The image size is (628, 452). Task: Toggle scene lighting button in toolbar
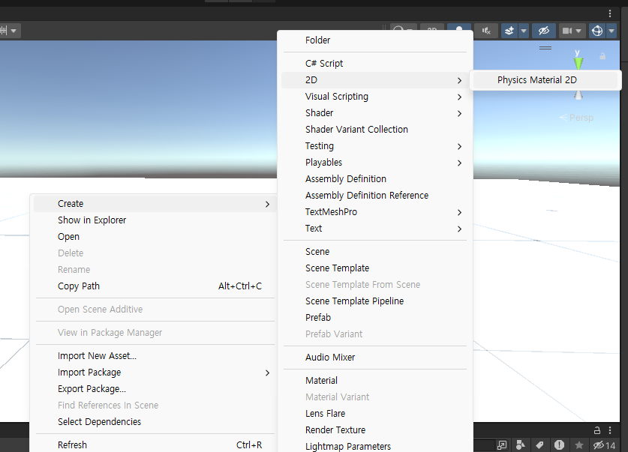pyautogui.click(x=459, y=28)
